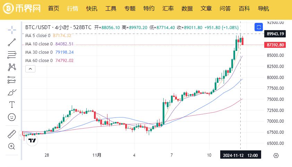This screenshot has height=167, width=292.
Task: Click the zoom in magnifier tool
Action: pyautogui.click(x=11, y=146)
